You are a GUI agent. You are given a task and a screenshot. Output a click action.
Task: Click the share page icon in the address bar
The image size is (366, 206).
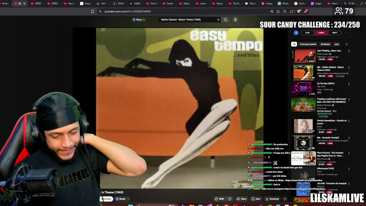tap(291, 11)
